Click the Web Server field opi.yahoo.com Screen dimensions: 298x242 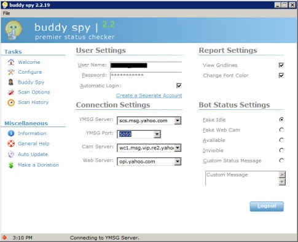pos(146,162)
